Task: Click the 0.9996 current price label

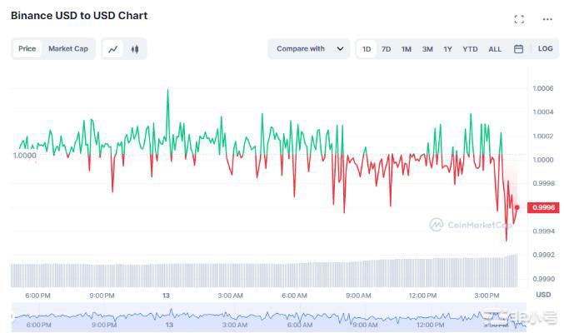Action: click(x=543, y=207)
